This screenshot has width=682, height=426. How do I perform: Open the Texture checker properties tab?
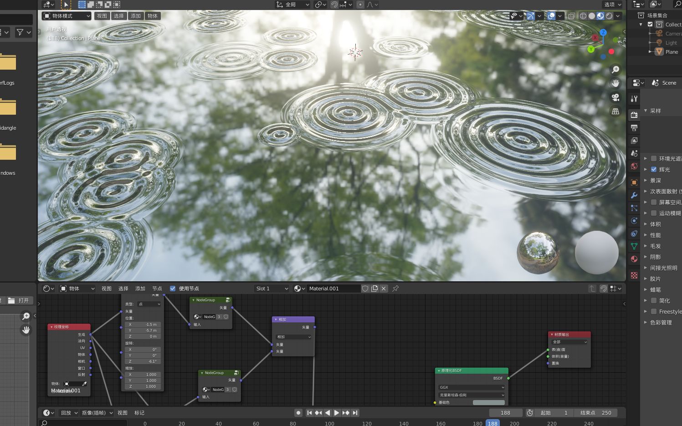[x=634, y=275]
